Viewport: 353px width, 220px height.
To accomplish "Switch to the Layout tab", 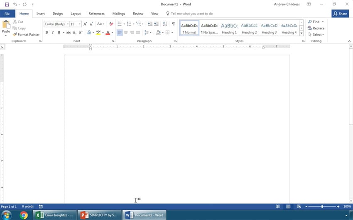I will tap(76, 14).
